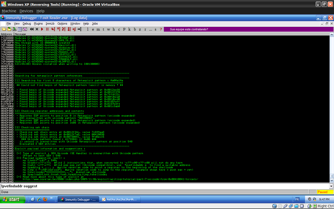Show Threads via 't' button

pyautogui.click(x=103, y=29)
